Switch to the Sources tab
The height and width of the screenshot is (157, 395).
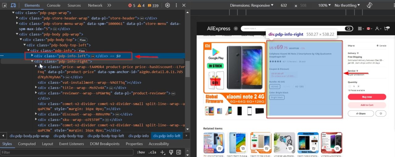(74, 5)
